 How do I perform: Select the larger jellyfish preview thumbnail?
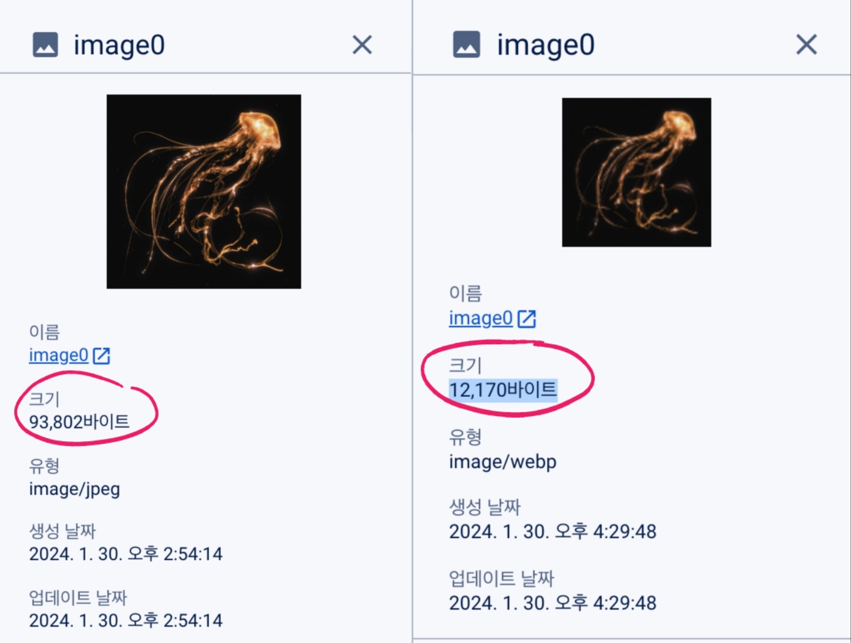click(204, 191)
